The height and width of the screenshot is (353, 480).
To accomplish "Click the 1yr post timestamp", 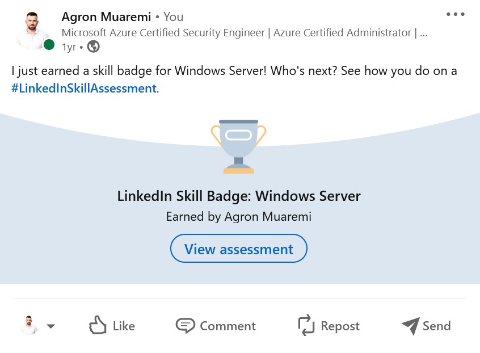I will click(69, 47).
